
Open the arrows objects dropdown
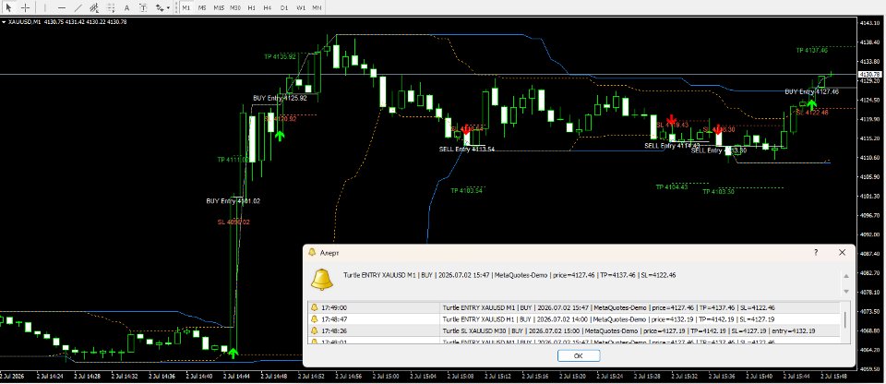(x=162, y=8)
